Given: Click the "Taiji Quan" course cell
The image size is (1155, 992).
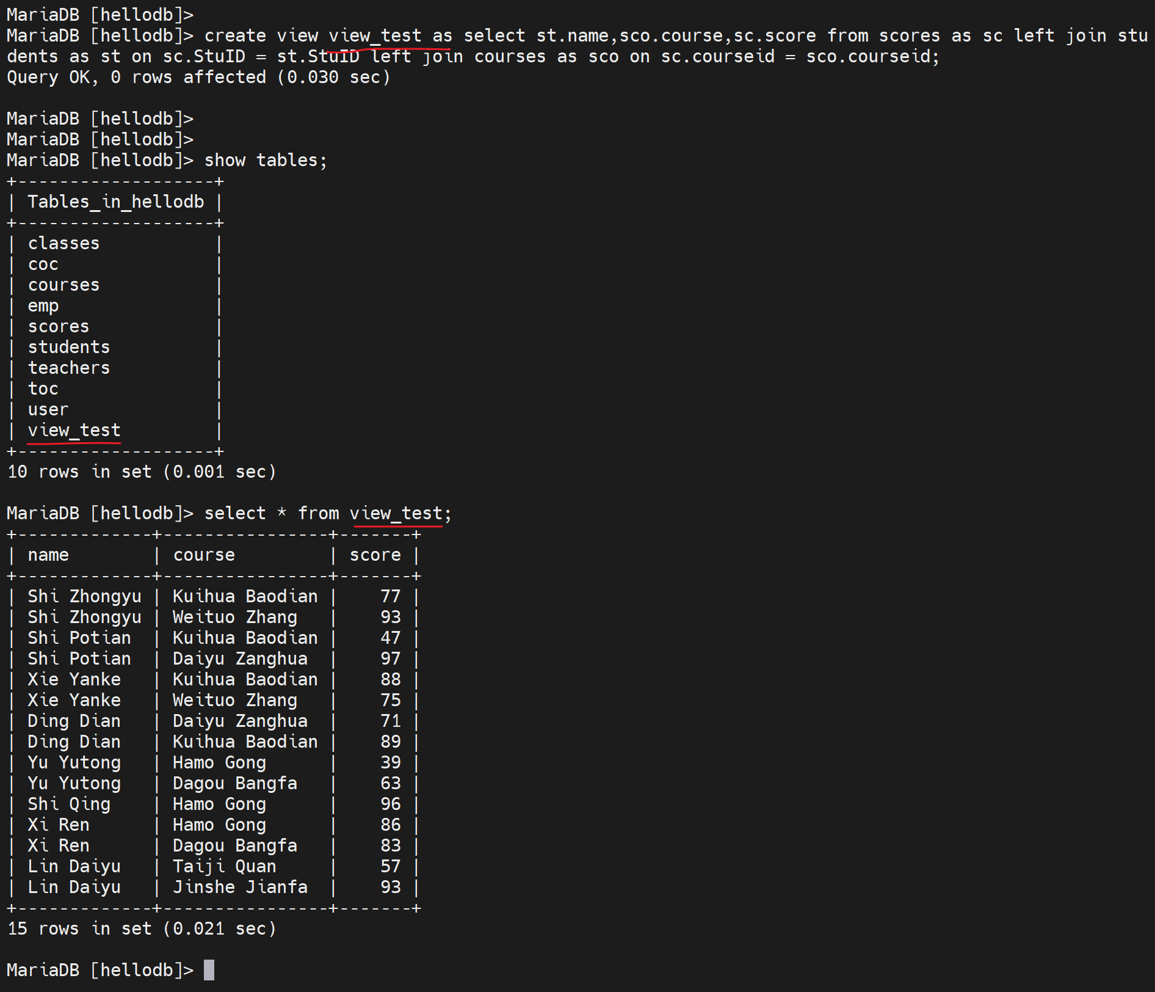Looking at the screenshot, I should pyautogui.click(x=224, y=867).
